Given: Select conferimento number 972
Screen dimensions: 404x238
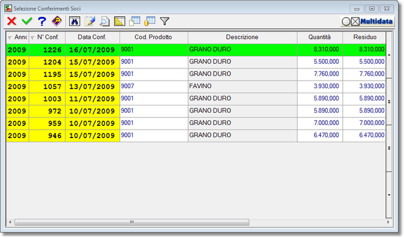Looking at the screenshot, I should 47,111.
